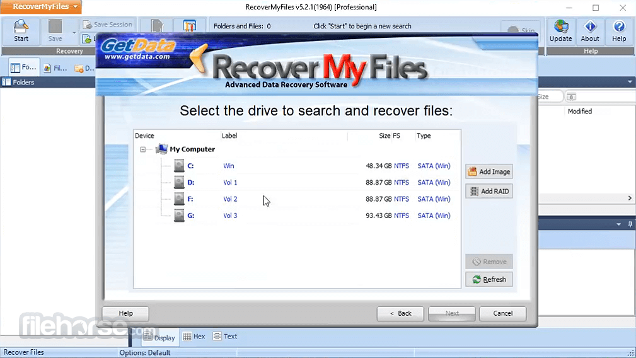Click the disabled Remove button

tap(489, 262)
